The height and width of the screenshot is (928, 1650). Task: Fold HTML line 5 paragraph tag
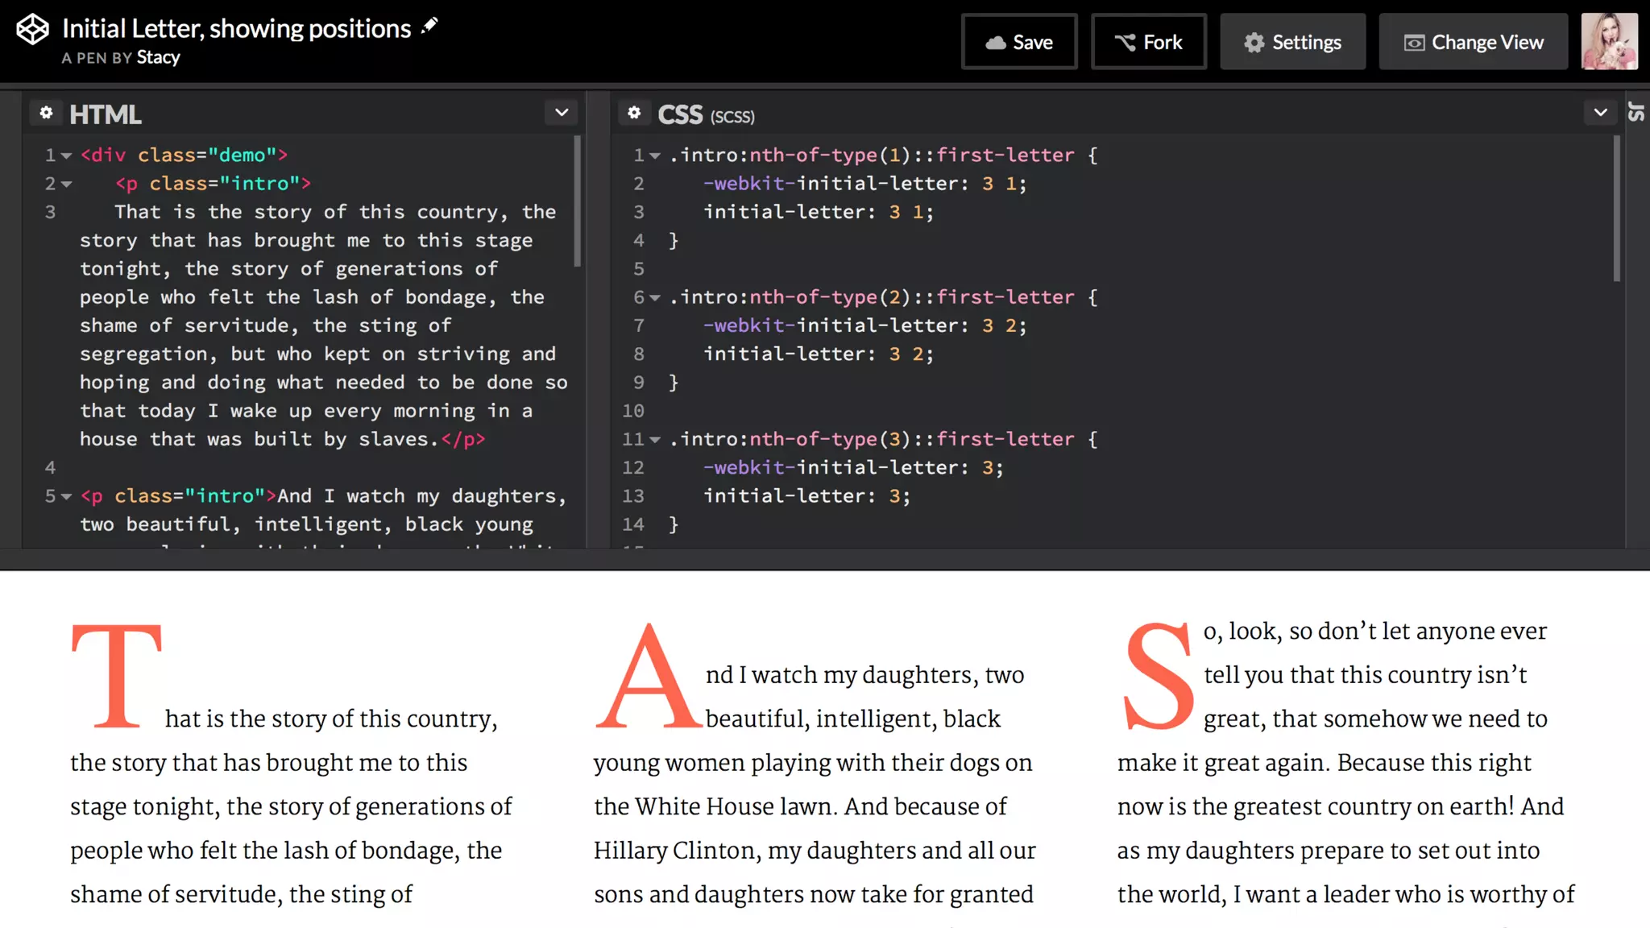(67, 496)
